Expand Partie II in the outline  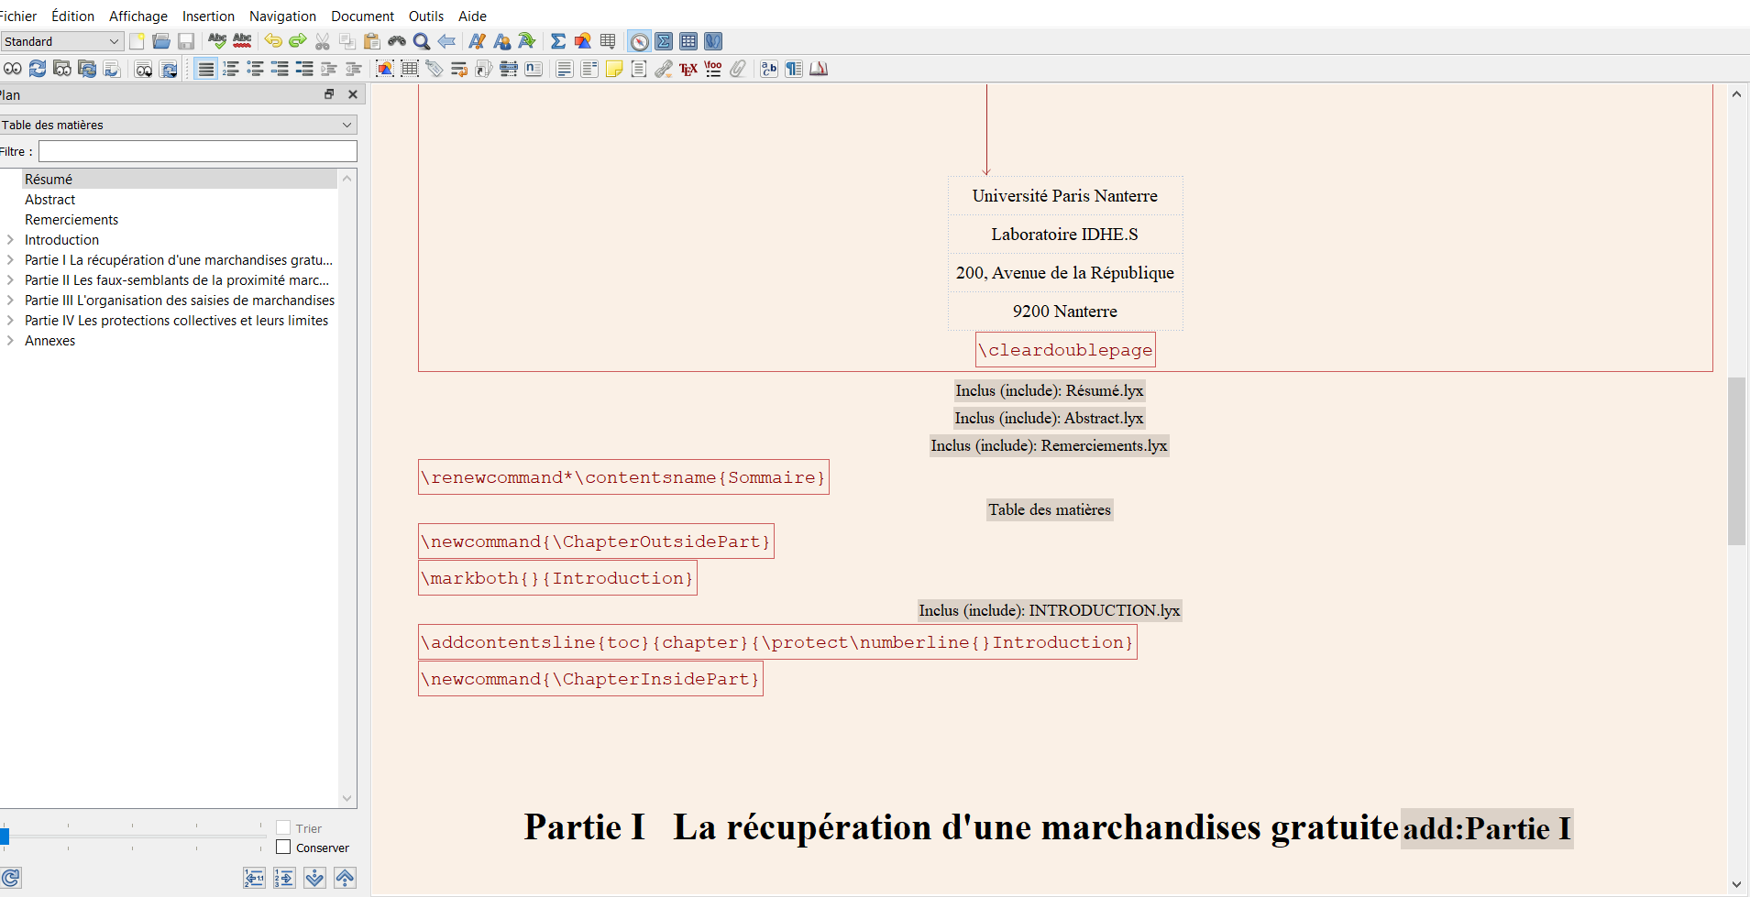(x=10, y=280)
